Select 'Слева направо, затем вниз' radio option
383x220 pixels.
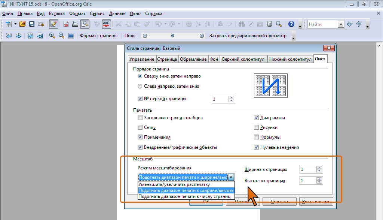[x=140, y=86]
